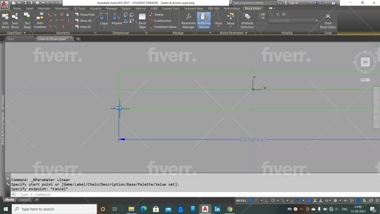Open status bar customization menu icon

(x=377, y=201)
